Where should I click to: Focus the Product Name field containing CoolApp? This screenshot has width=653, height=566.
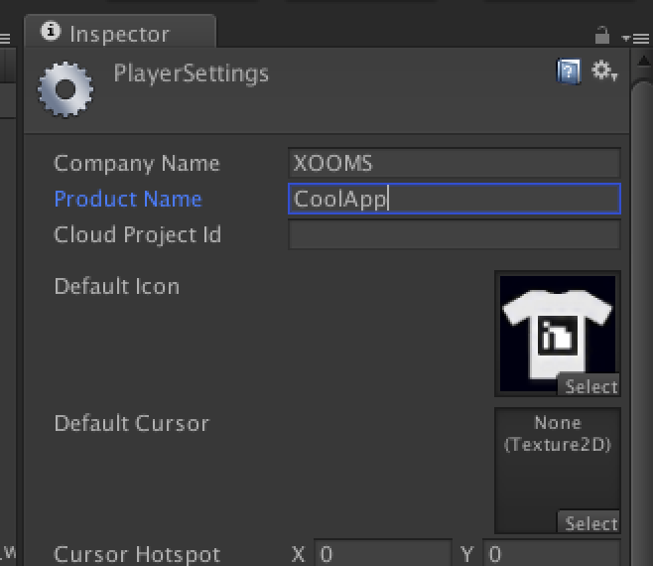(x=454, y=199)
